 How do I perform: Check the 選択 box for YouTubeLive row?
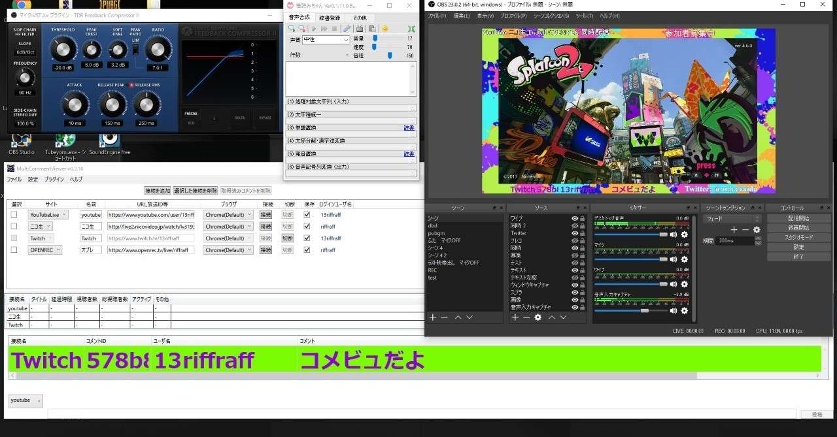coord(14,215)
